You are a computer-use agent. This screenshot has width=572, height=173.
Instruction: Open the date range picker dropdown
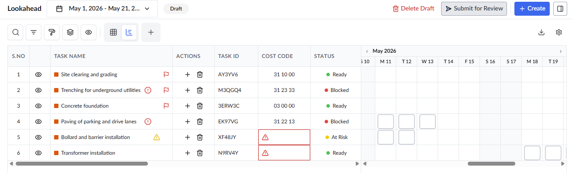point(103,8)
